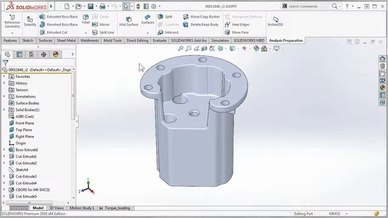
Task: Open Reference Geometry
Action: (x=12, y=21)
